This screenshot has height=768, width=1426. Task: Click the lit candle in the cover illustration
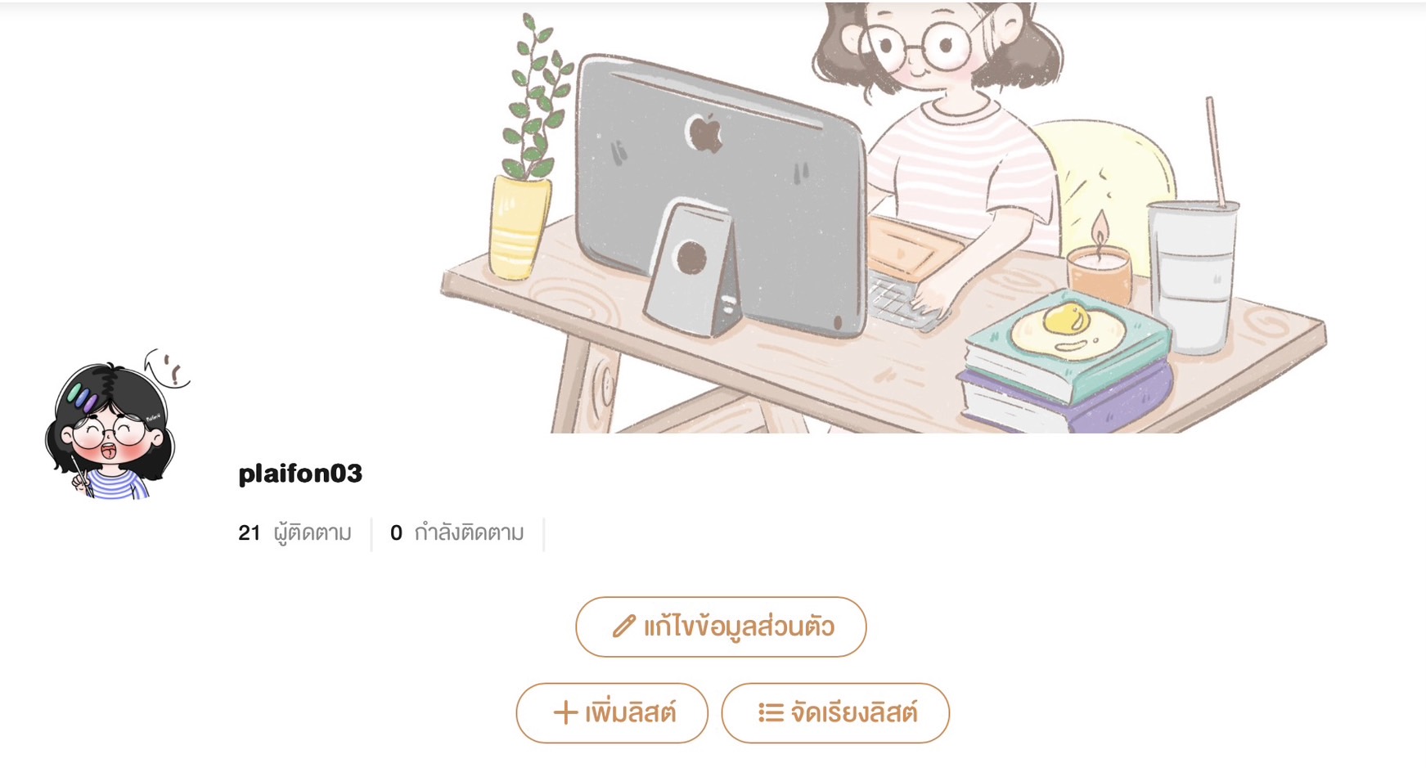point(1099,262)
